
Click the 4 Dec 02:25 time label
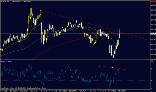point(122,91)
